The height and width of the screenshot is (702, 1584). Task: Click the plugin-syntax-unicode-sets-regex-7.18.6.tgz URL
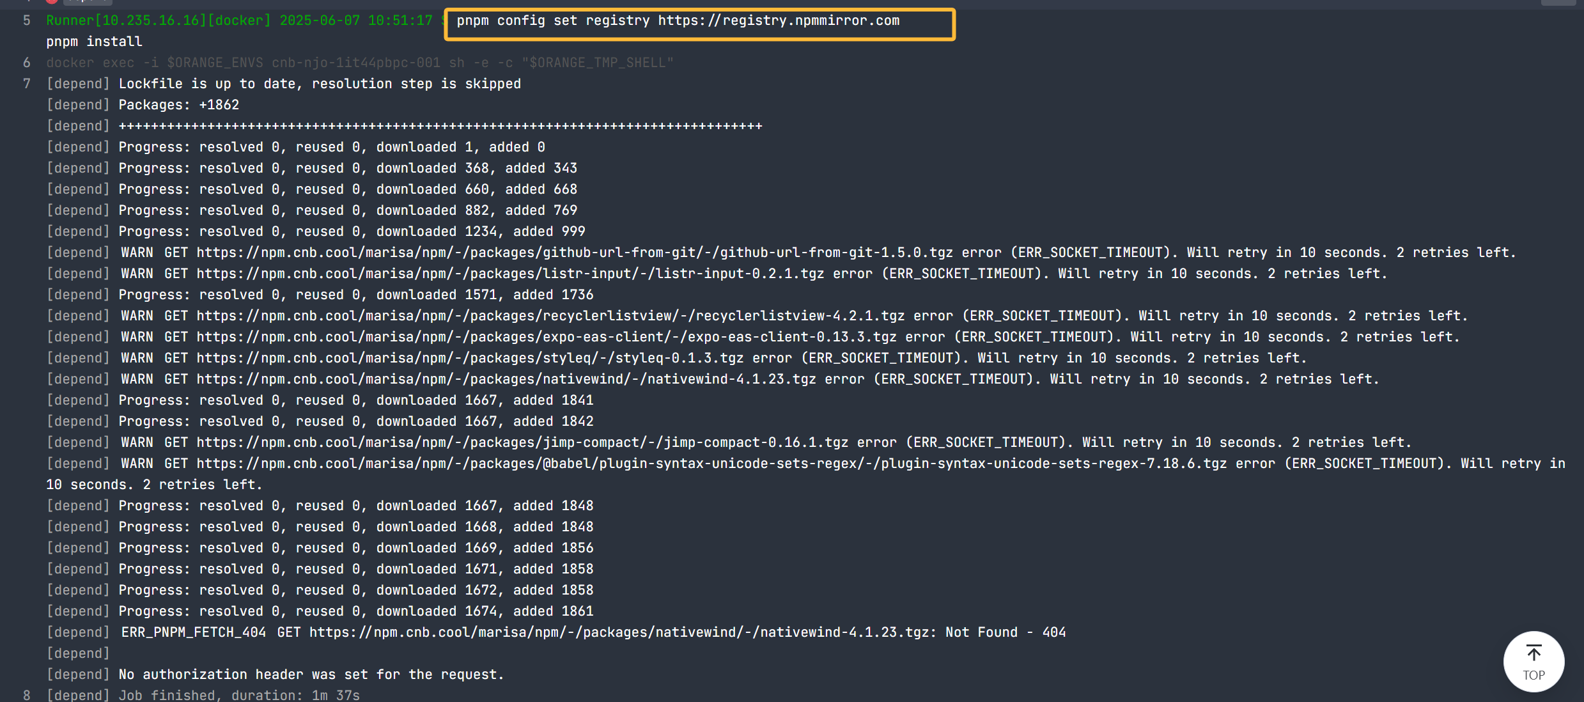click(711, 464)
